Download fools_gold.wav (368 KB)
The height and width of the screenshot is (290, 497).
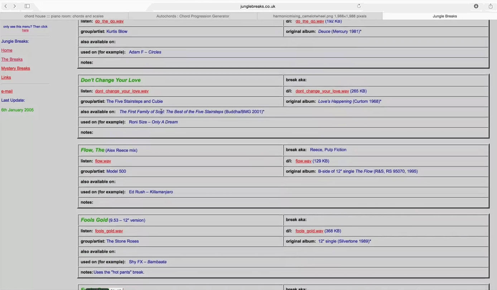(309, 231)
